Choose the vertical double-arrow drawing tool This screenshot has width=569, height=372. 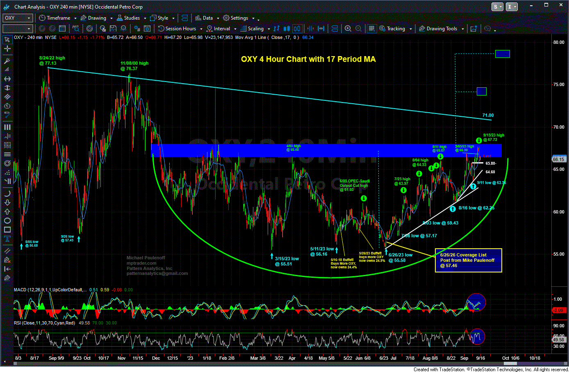point(7,88)
